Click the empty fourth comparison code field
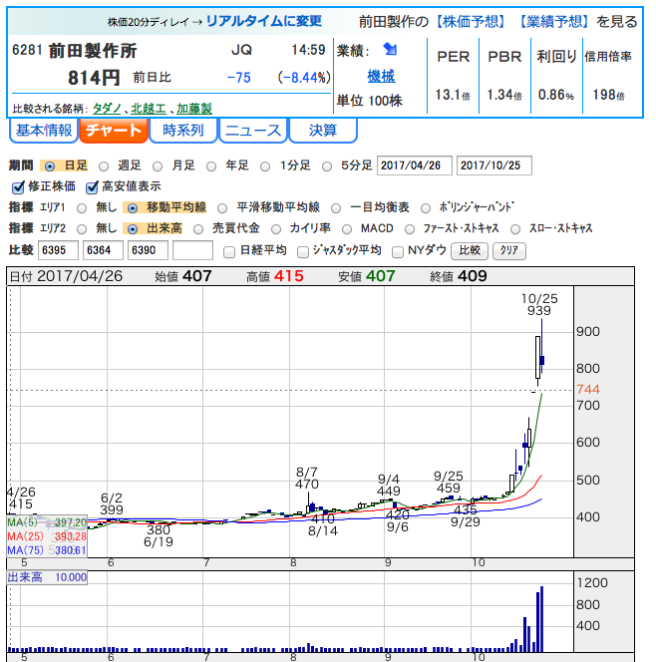The width and height of the screenshot is (656, 662). pos(192,250)
